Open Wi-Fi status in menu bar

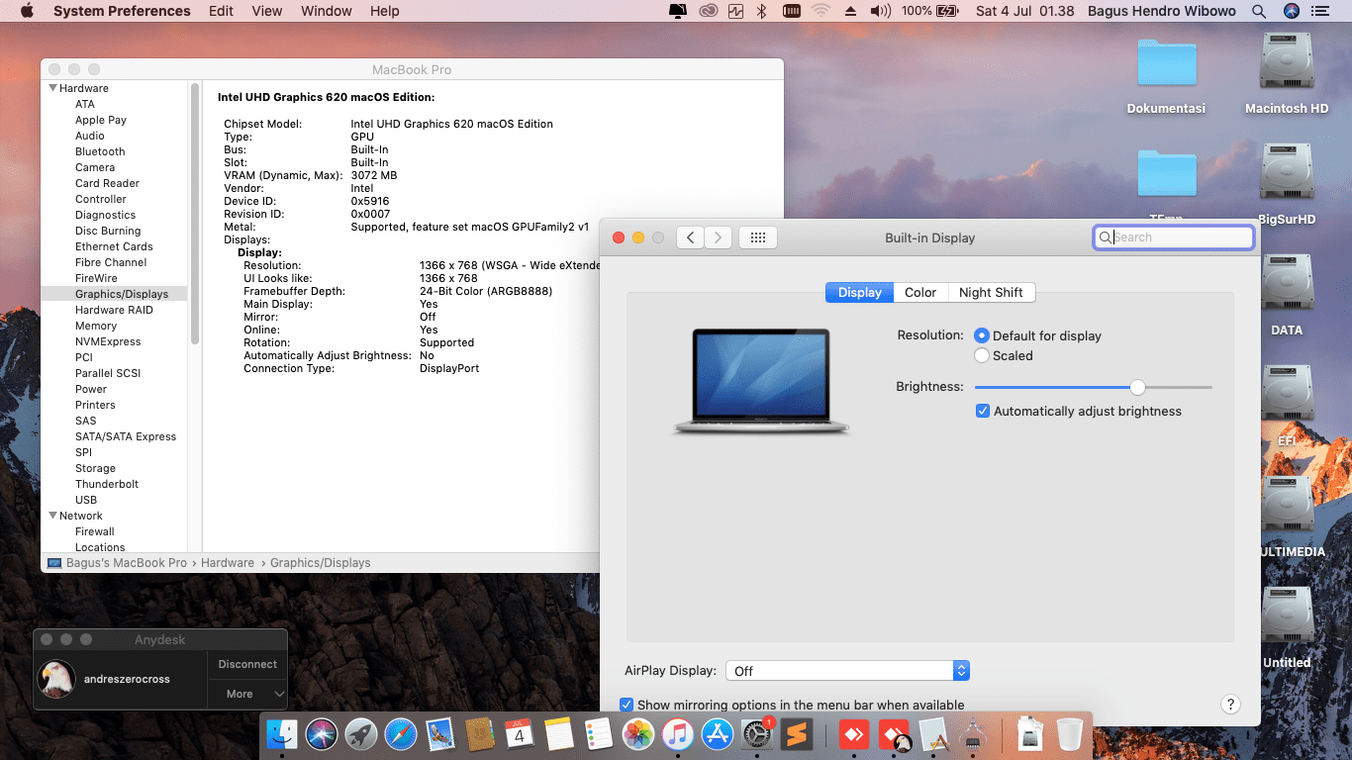tap(821, 11)
